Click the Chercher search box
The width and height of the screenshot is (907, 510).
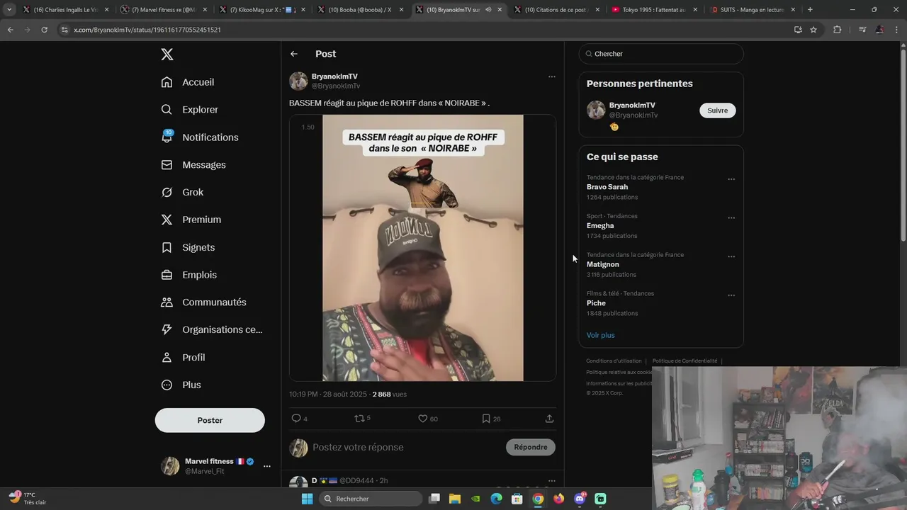(661, 54)
